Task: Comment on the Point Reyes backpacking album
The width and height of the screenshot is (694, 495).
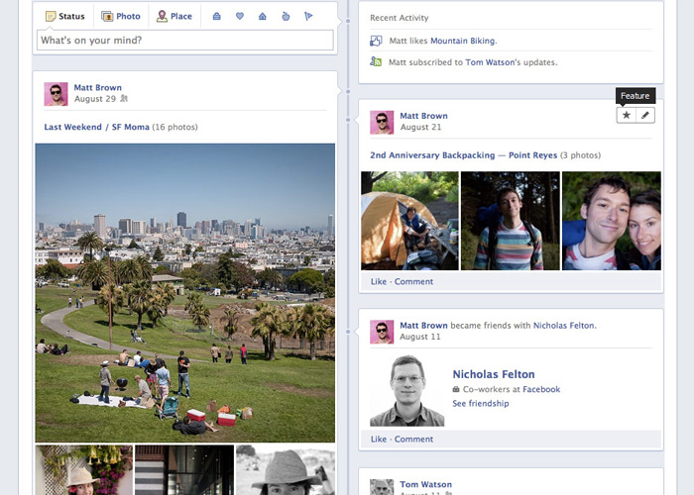Action: 413,281
